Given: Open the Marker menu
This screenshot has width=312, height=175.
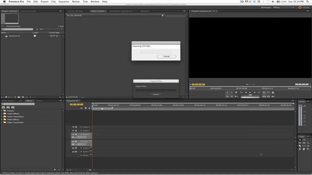Looking at the screenshot, I should pos(76,1).
